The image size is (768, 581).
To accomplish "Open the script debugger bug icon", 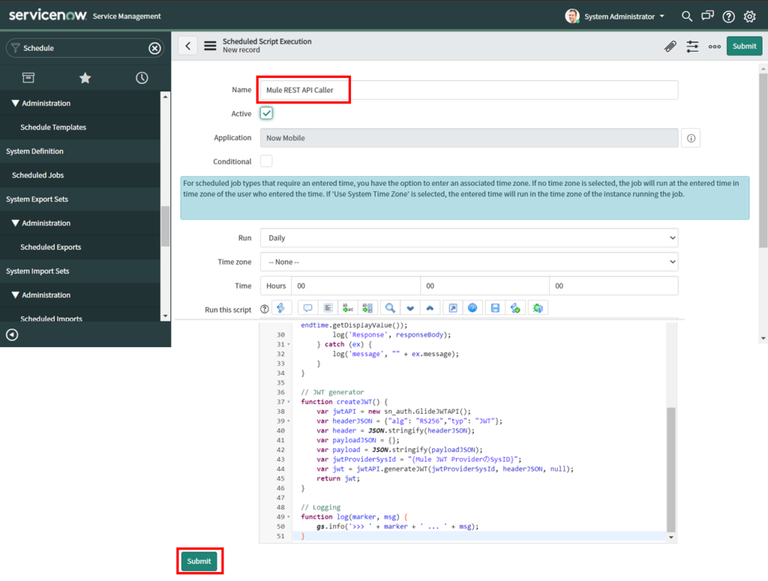I will (x=538, y=308).
